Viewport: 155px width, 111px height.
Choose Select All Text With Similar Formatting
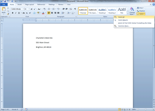(134, 23)
